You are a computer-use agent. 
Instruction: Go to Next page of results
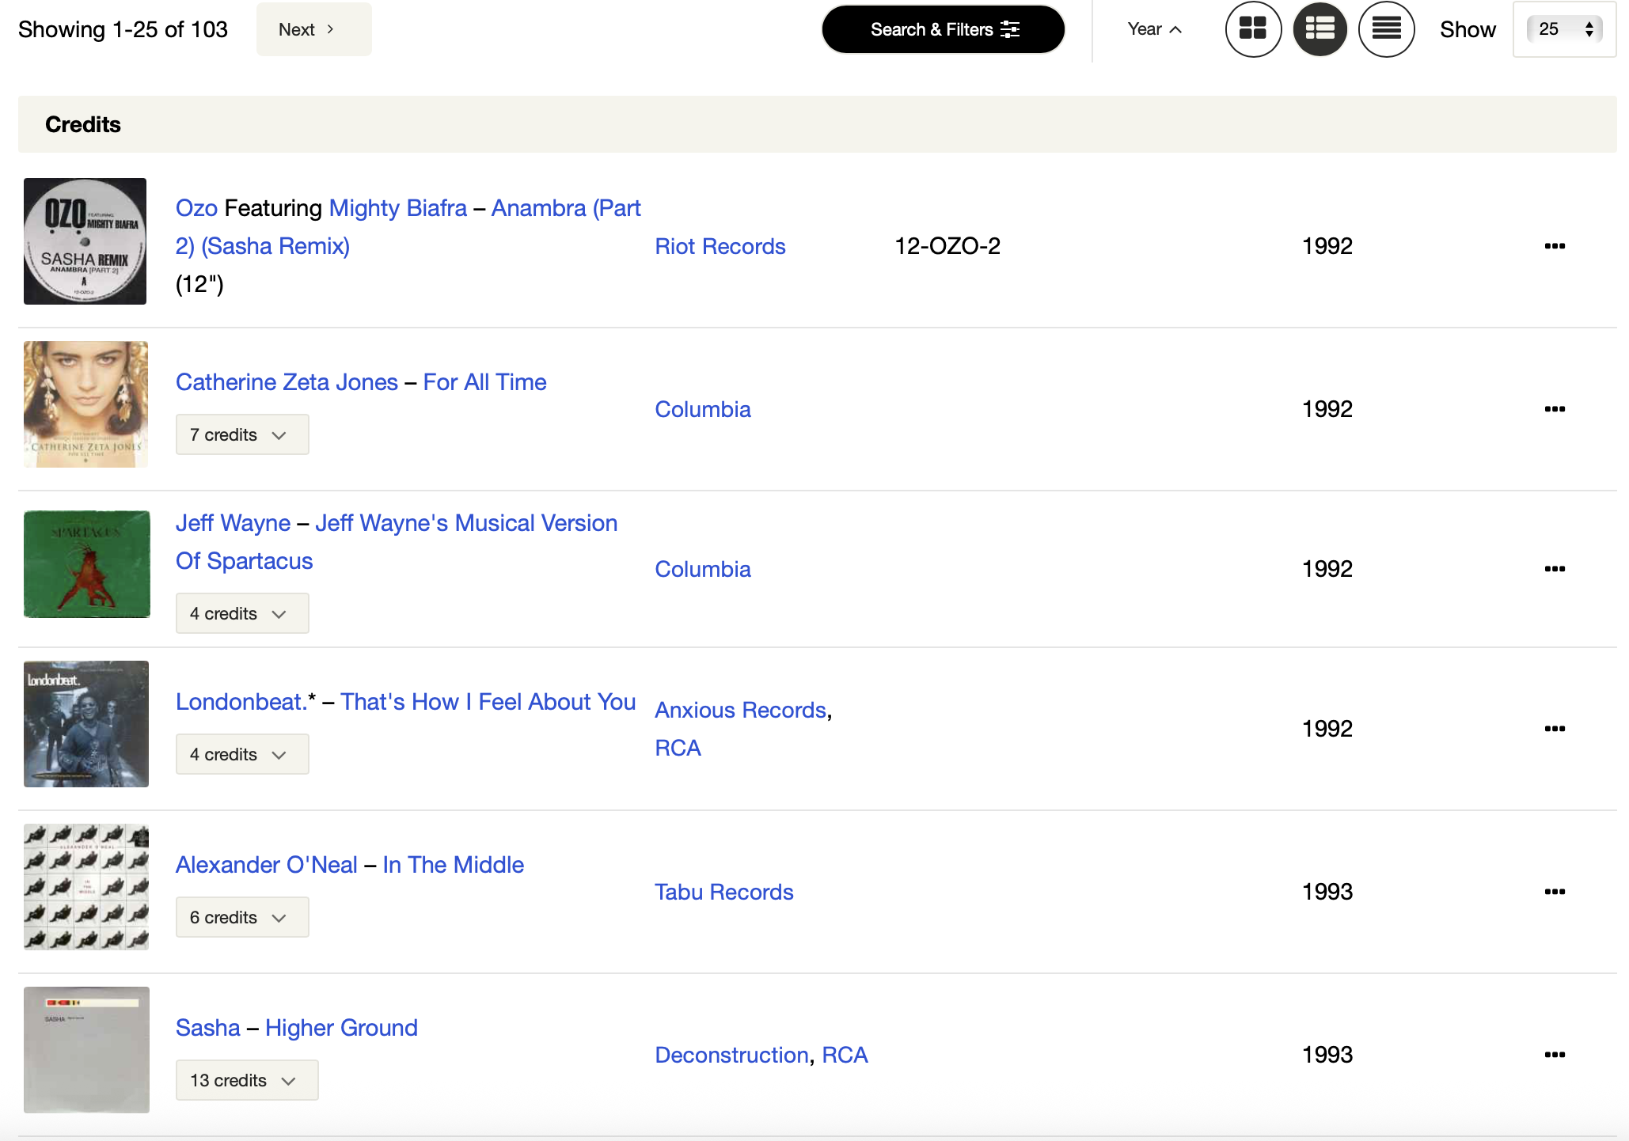(x=313, y=29)
